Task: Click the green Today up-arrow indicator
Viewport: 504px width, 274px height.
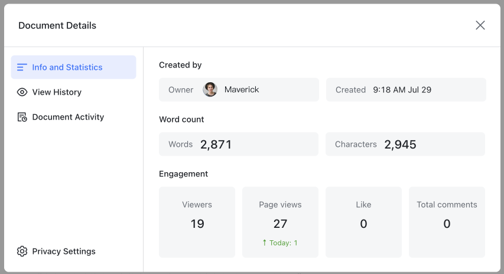Action: [265, 243]
